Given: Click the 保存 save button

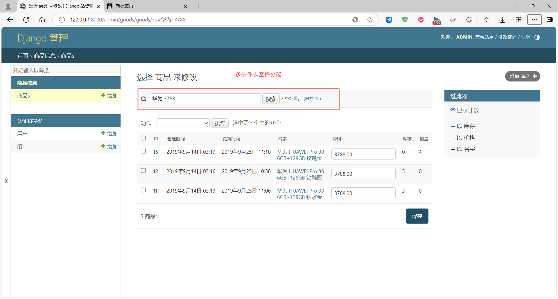Looking at the screenshot, I should (x=417, y=216).
